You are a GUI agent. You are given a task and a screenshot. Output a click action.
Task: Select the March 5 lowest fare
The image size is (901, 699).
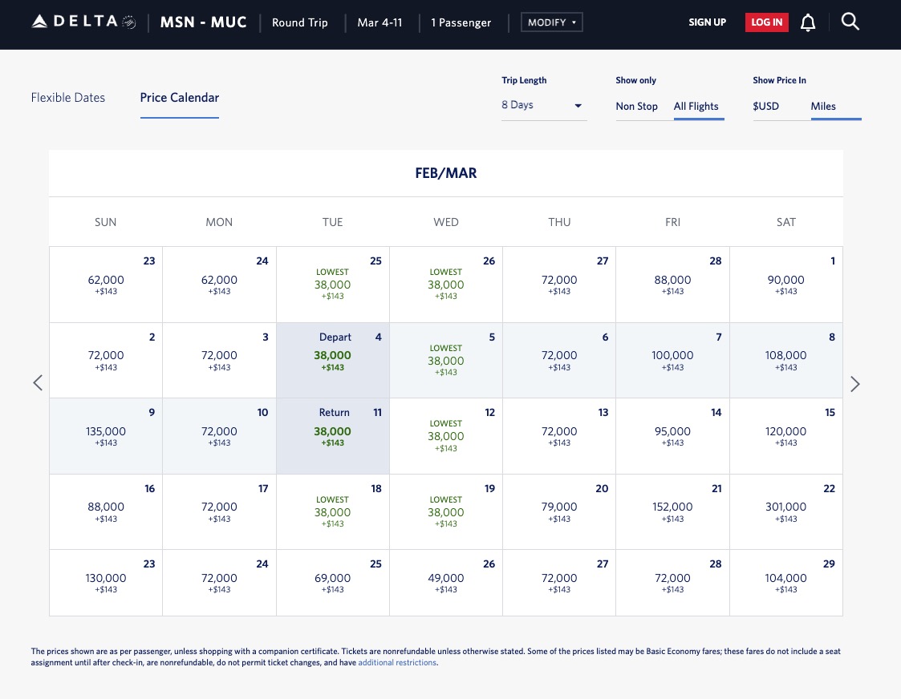(446, 360)
